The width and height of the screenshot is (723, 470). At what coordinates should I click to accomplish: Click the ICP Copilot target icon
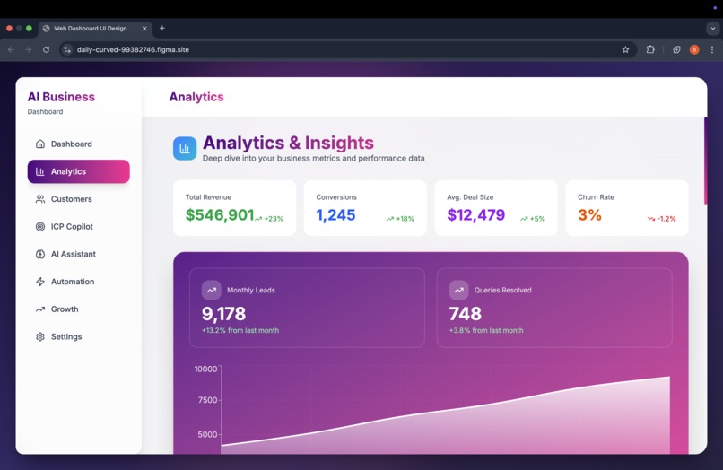click(40, 226)
